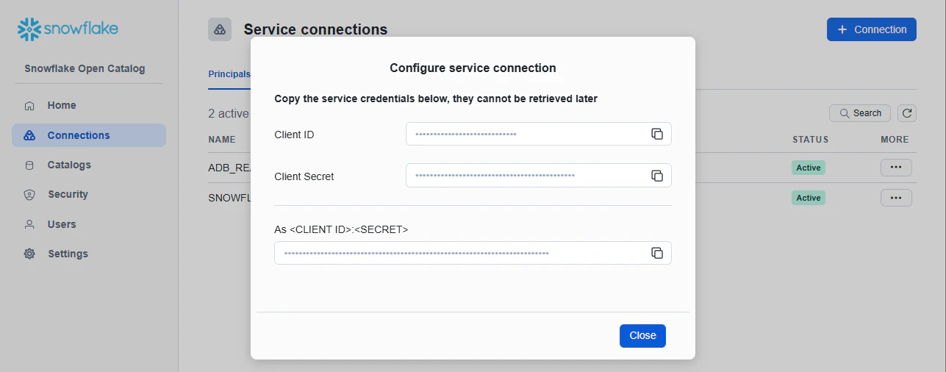
Task: Navigate to Users page
Action: (x=62, y=224)
